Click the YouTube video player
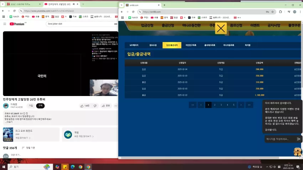The width and height of the screenshot is (303, 170). coord(61,64)
